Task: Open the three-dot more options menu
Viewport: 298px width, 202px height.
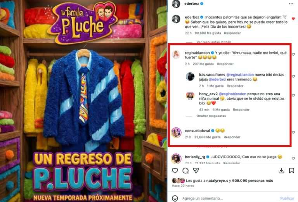Action: (291, 4)
